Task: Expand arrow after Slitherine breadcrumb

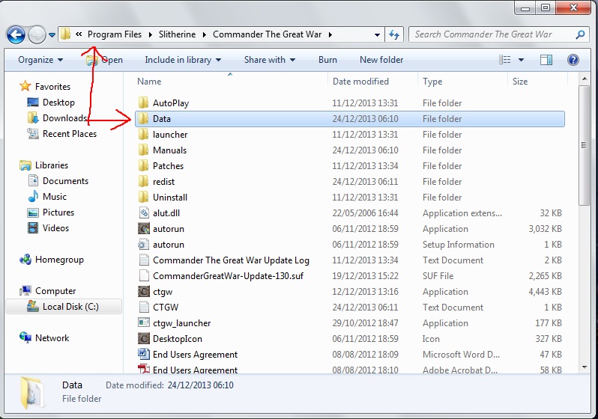Action: (x=205, y=34)
